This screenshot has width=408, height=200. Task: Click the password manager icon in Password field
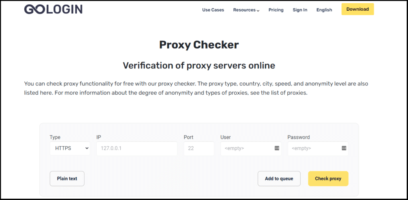(344, 148)
